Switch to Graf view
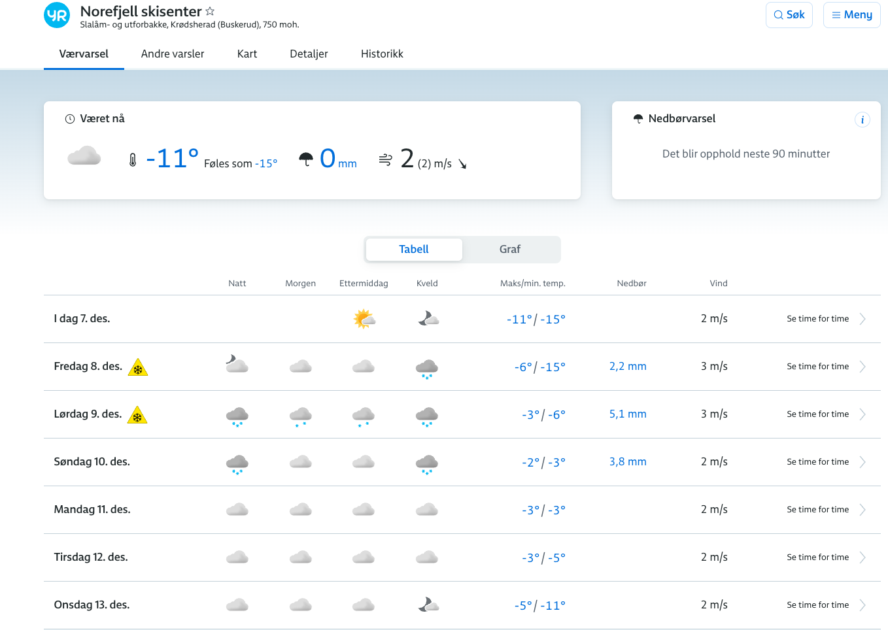The width and height of the screenshot is (888, 630). (510, 250)
